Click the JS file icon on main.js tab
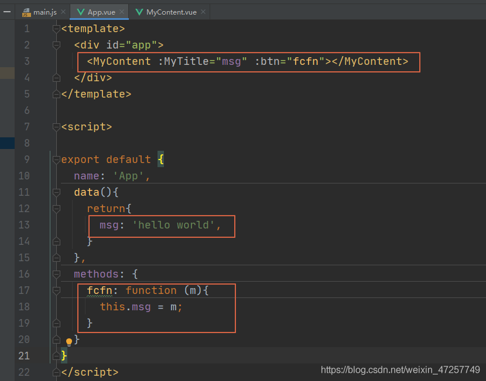 coord(26,12)
